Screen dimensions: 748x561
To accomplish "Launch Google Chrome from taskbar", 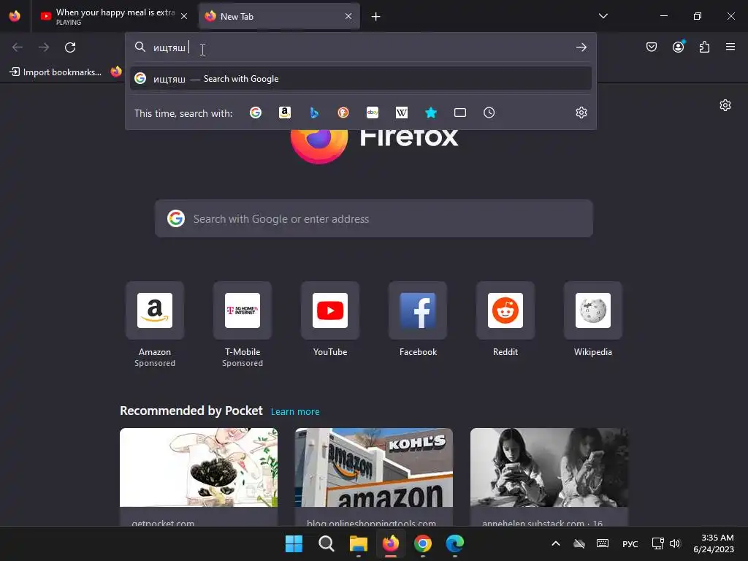I will click(x=423, y=543).
